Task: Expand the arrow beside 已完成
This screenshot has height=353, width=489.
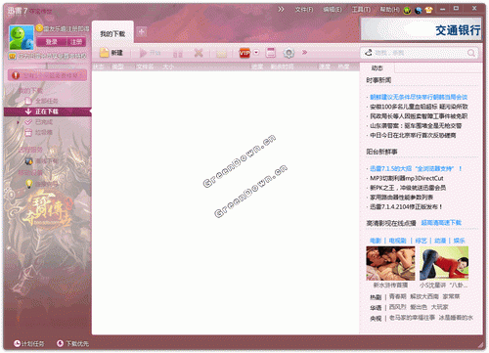Action: click(x=19, y=122)
